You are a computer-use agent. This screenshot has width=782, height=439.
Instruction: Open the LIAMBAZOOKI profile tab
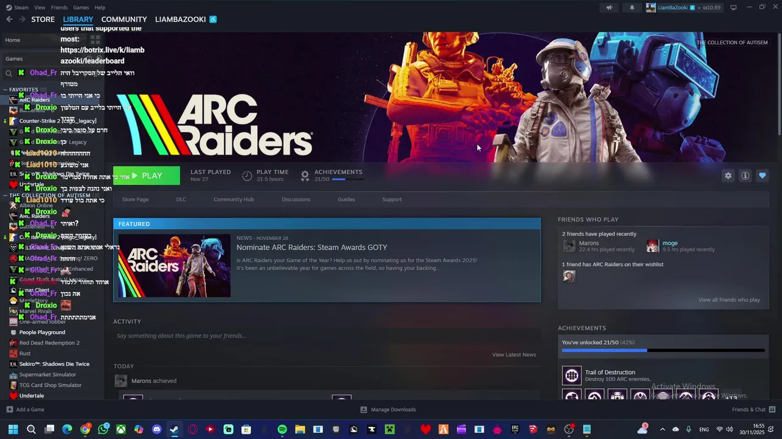pos(180,19)
